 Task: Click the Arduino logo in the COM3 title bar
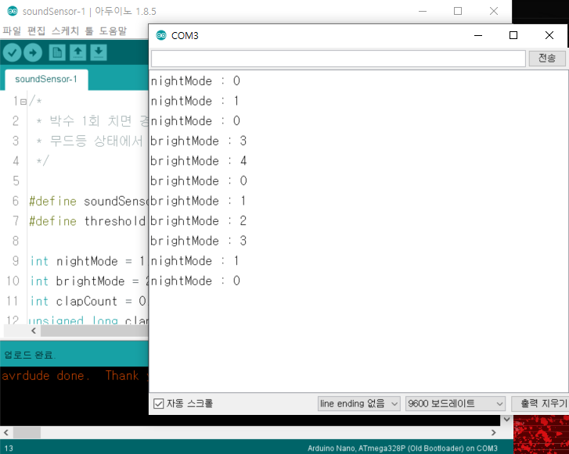pos(161,35)
